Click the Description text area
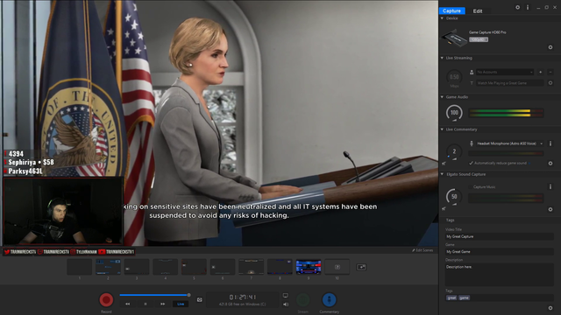 [500, 275]
